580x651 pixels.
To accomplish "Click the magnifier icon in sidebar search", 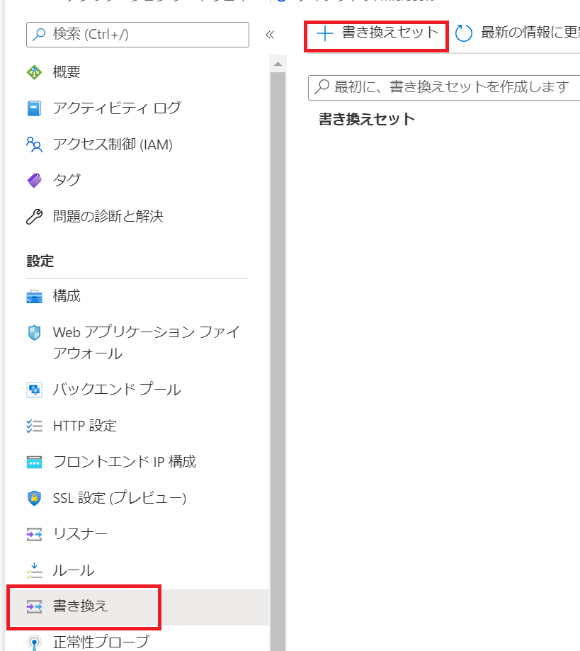I will (39, 34).
